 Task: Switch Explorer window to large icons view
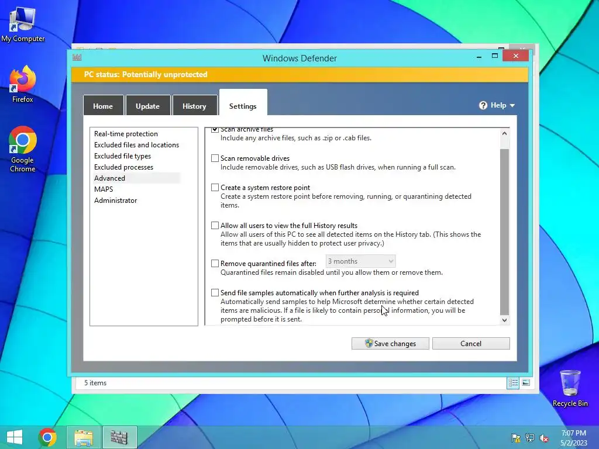[526, 382]
